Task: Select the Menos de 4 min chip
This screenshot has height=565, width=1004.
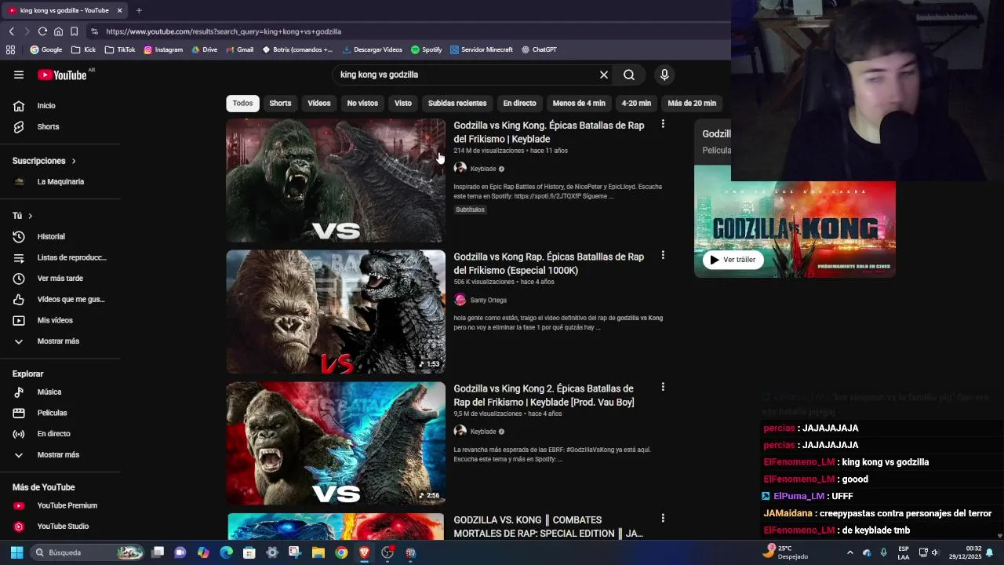Action: (579, 103)
